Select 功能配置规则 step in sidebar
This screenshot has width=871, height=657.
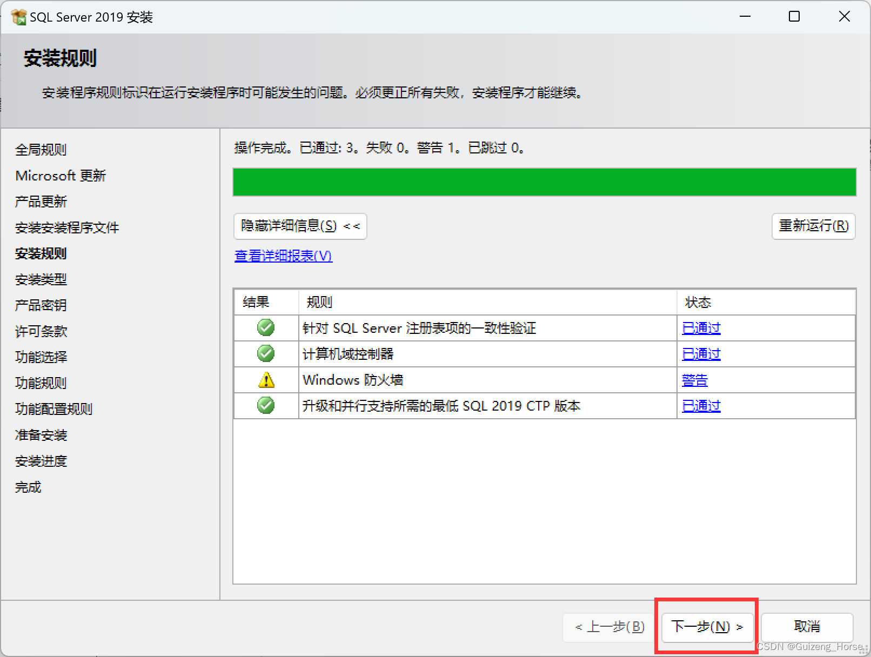[54, 409]
